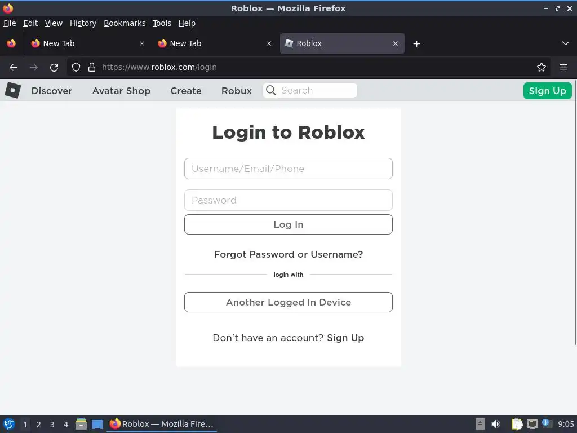Image resolution: width=577 pixels, height=433 pixels.
Task: Click the Roblox search box
Action: point(310,90)
